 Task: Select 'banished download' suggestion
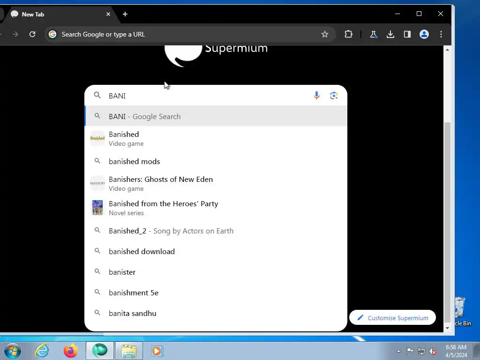coord(216,251)
